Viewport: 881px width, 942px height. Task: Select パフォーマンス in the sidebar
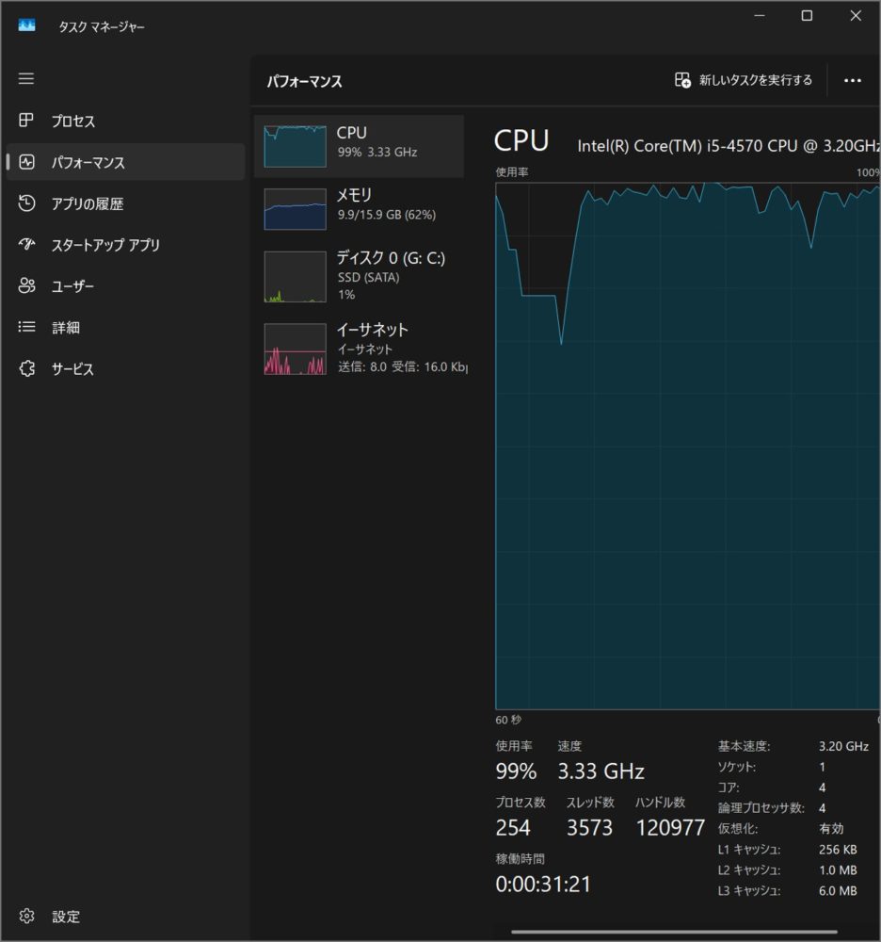click(125, 162)
